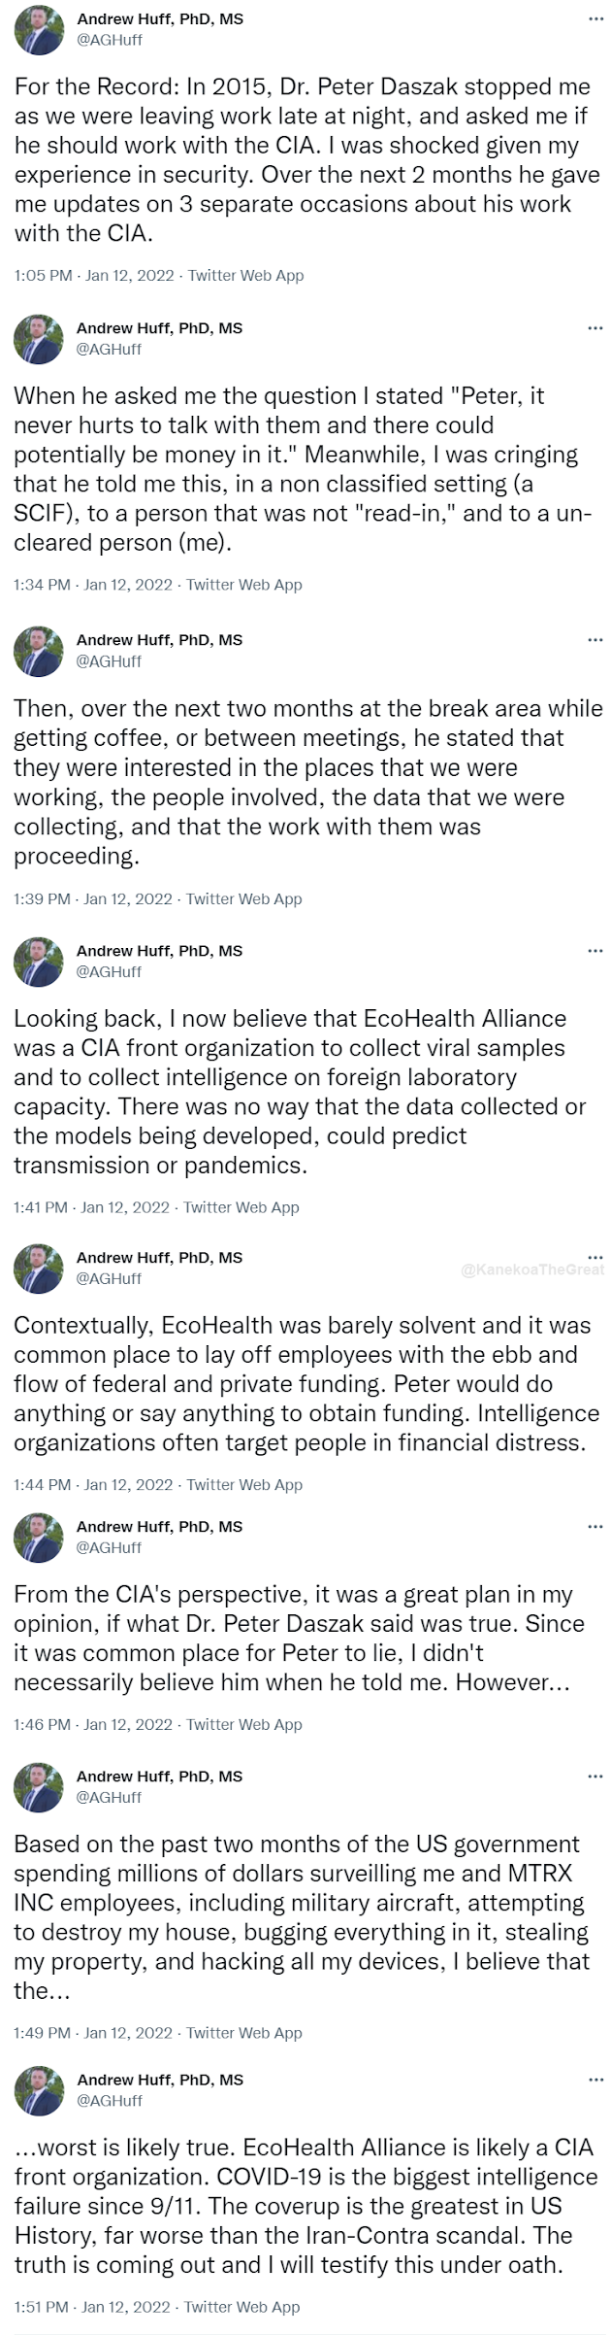Click "Twitter Web App" on the 1:34 PM tweet

(243, 585)
